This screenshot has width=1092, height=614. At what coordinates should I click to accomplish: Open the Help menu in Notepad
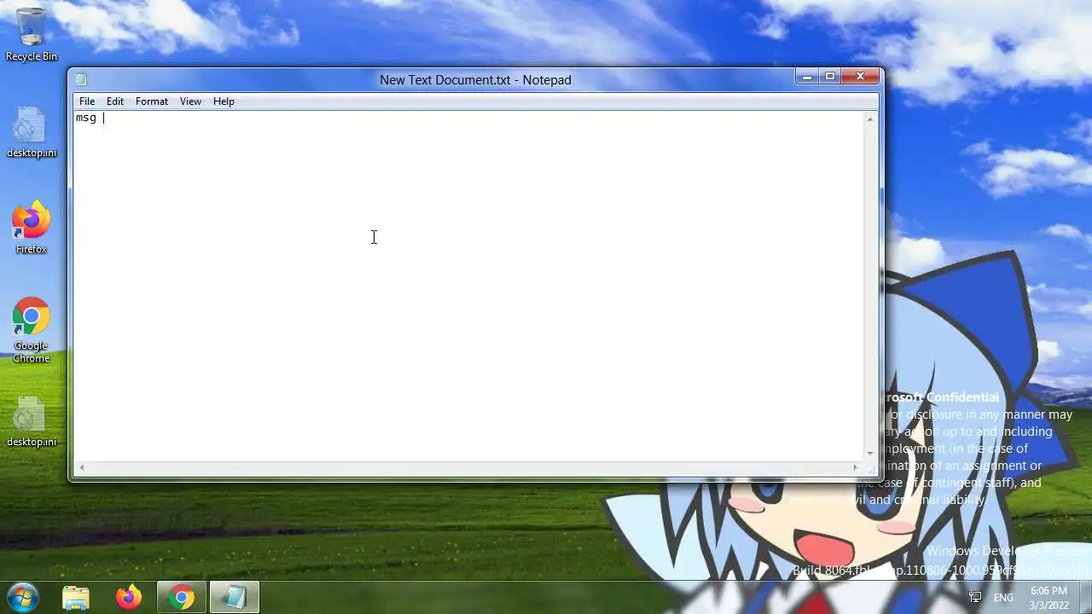pos(224,101)
